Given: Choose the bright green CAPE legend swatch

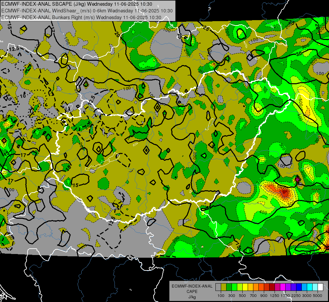Looking at the screenshot, I should [x=234, y=287].
